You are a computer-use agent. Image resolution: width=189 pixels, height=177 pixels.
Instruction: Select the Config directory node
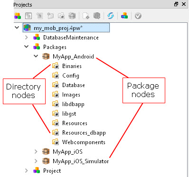tap(71, 76)
